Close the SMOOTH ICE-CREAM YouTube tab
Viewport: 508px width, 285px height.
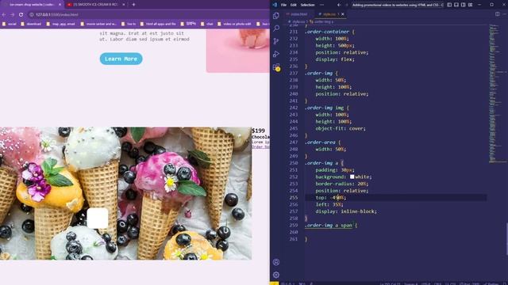point(124,5)
